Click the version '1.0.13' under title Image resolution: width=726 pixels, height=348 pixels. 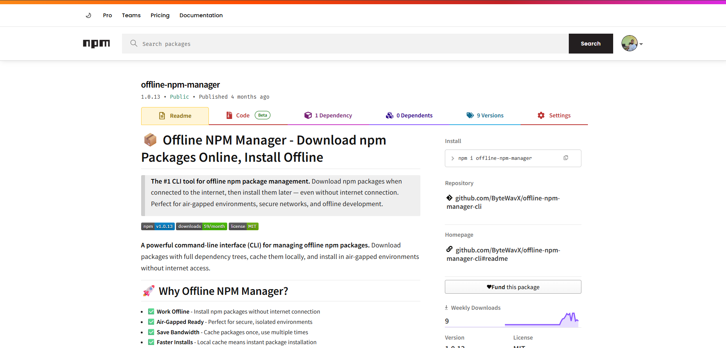pyautogui.click(x=151, y=97)
